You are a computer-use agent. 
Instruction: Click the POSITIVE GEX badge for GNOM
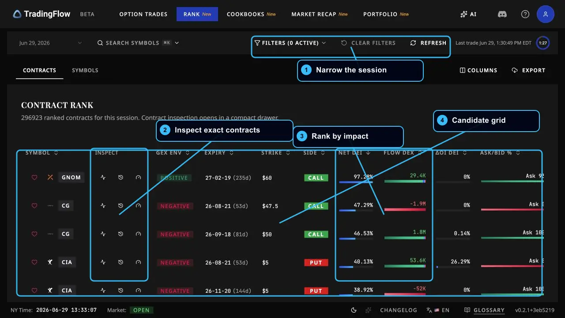tap(174, 178)
